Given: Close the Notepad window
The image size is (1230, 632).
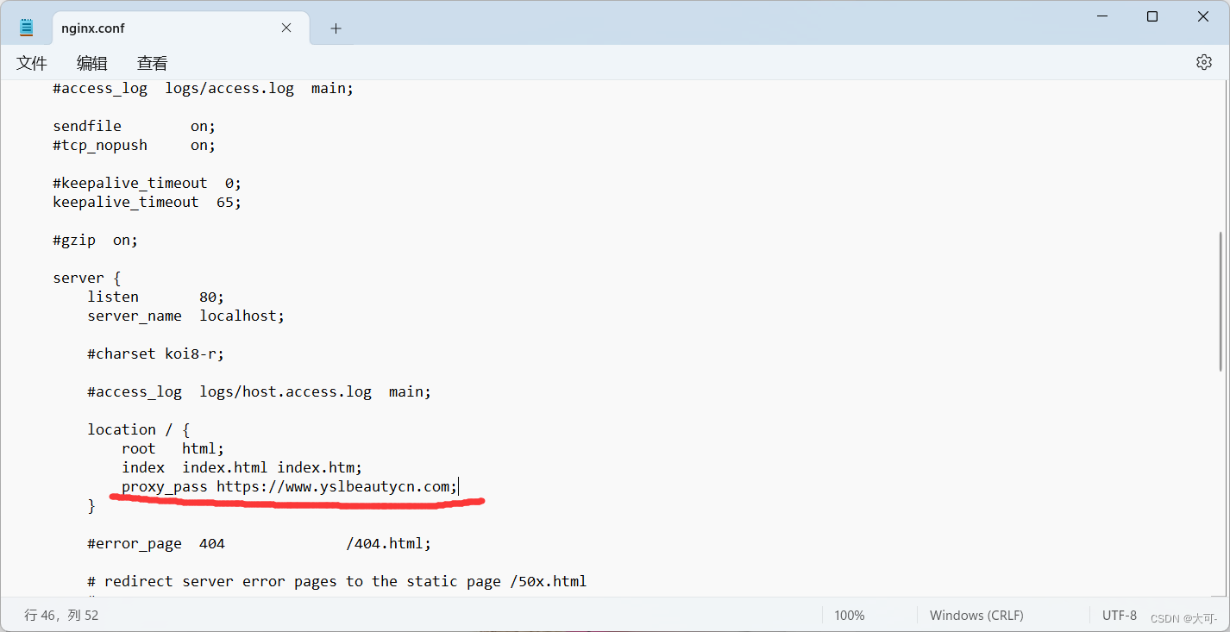Looking at the screenshot, I should 1203,16.
